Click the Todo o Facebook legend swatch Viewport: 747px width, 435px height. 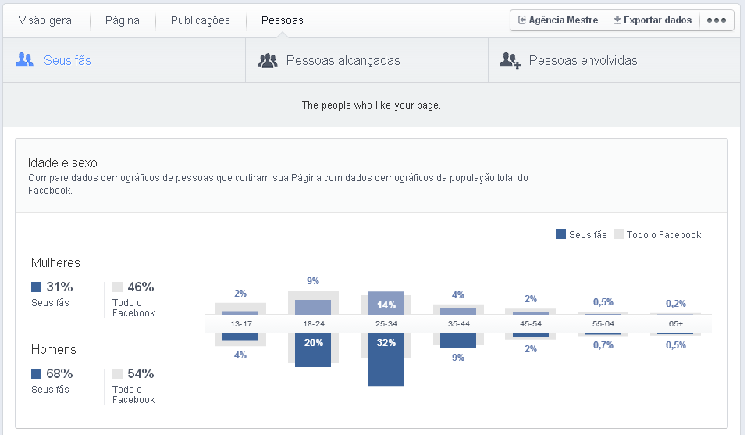coord(618,234)
